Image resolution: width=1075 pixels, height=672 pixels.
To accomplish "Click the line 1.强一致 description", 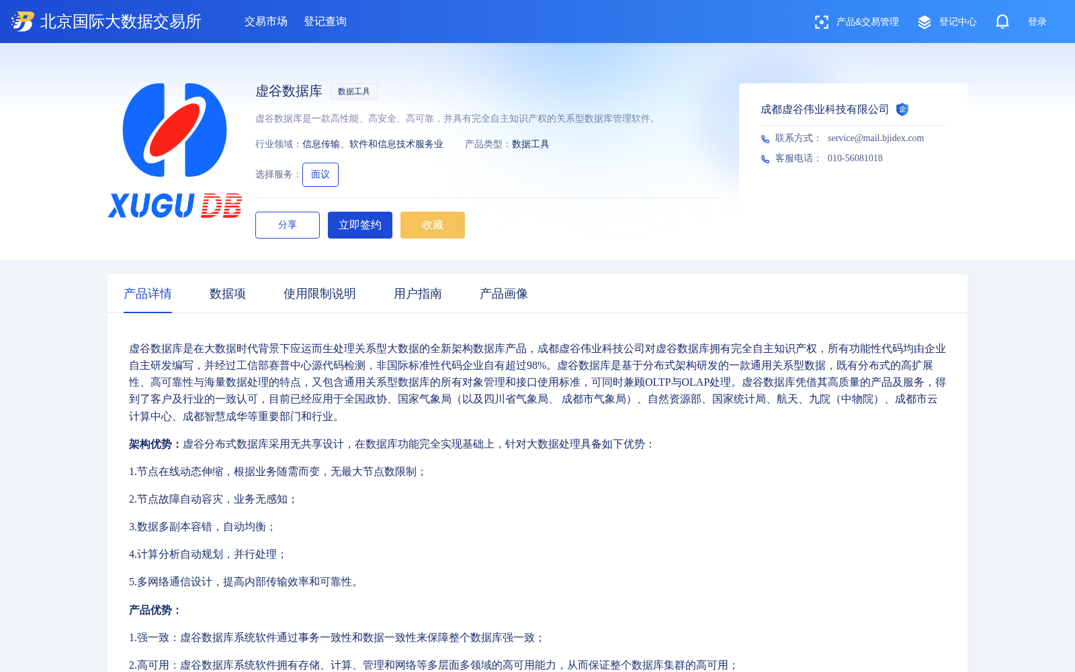I will (x=337, y=638).
